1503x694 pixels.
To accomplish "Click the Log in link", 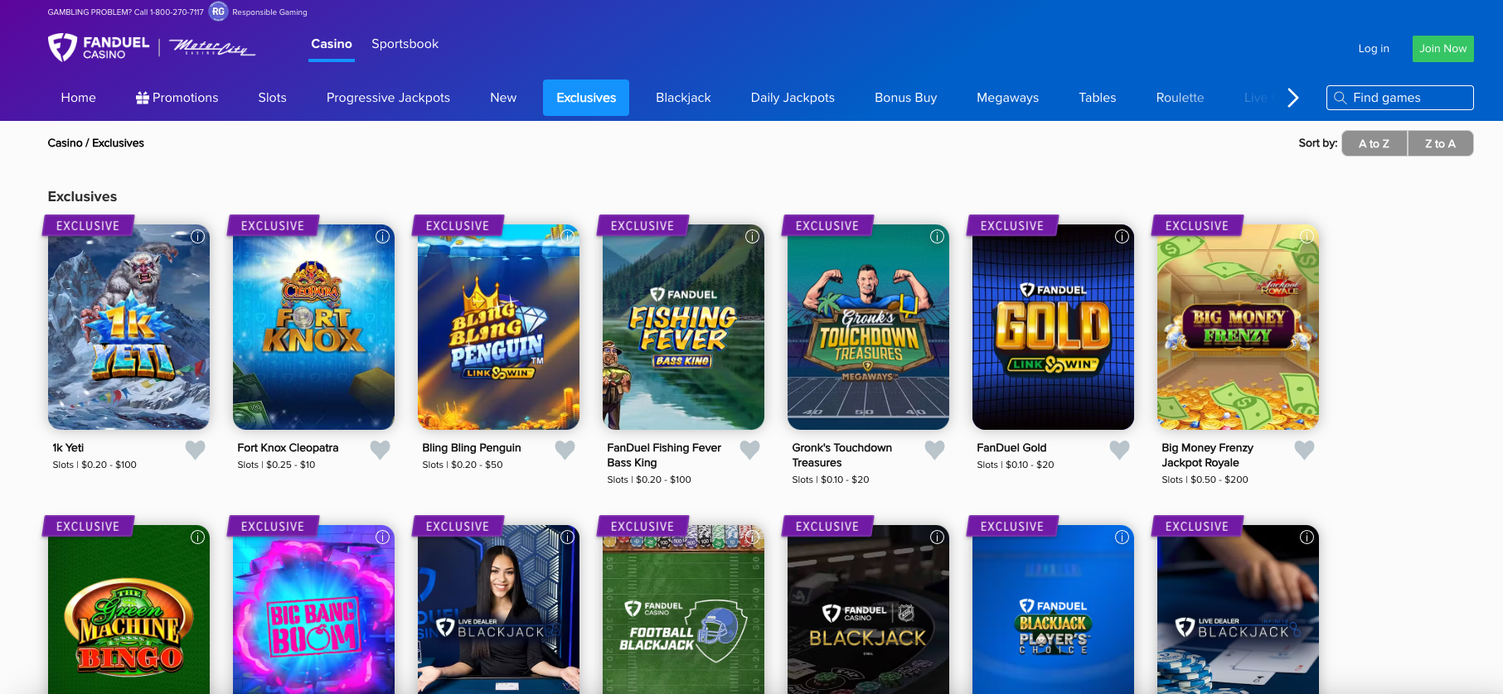I will pyautogui.click(x=1373, y=49).
